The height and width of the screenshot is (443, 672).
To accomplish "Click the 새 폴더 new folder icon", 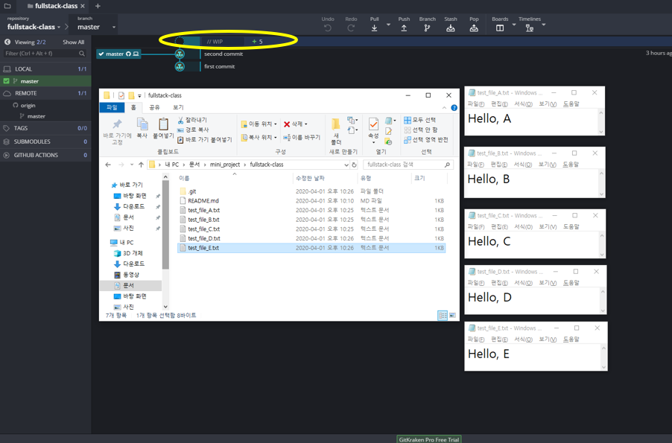I will pyautogui.click(x=335, y=124).
